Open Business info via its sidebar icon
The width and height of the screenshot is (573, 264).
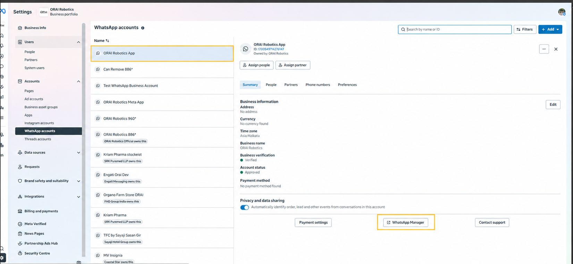[x=20, y=28]
